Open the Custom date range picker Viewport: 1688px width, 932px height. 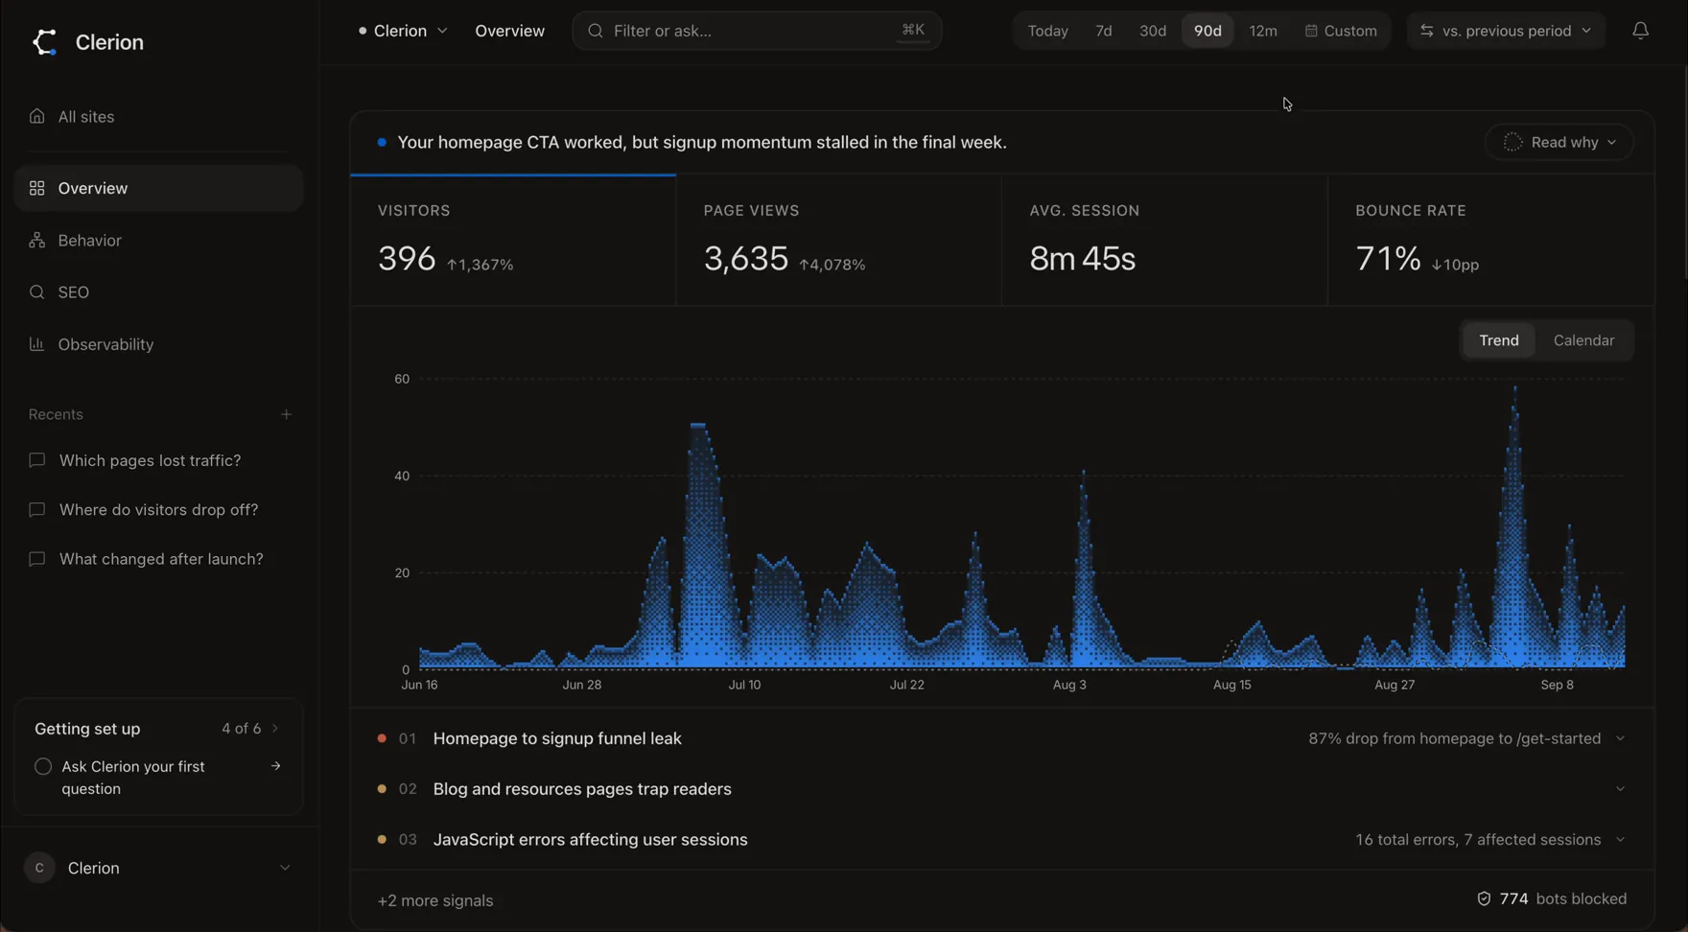1341,31
